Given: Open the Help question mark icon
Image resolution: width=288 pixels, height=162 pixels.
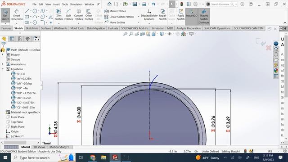Looking at the screenshot, I should point(251,4).
